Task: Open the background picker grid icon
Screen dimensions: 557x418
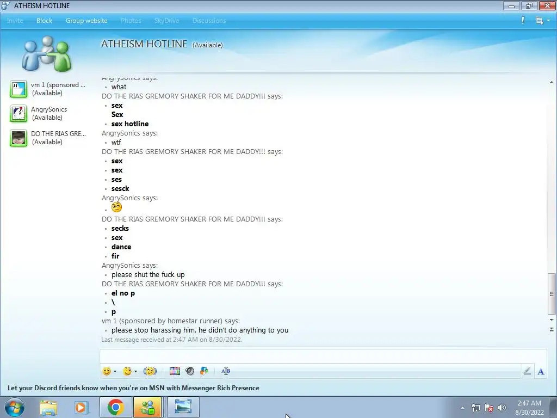Action: pos(175,371)
